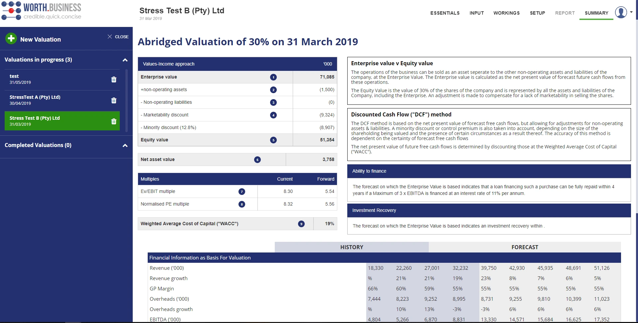This screenshot has height=323, width=638.
Task: Click info marker 6 beside Net asset value
Action: coord(257,160)
